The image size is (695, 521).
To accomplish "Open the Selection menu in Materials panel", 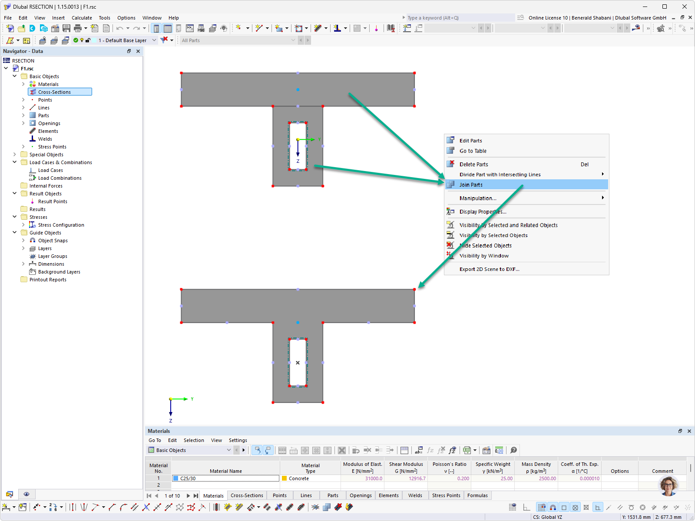I will click(194, 440).
